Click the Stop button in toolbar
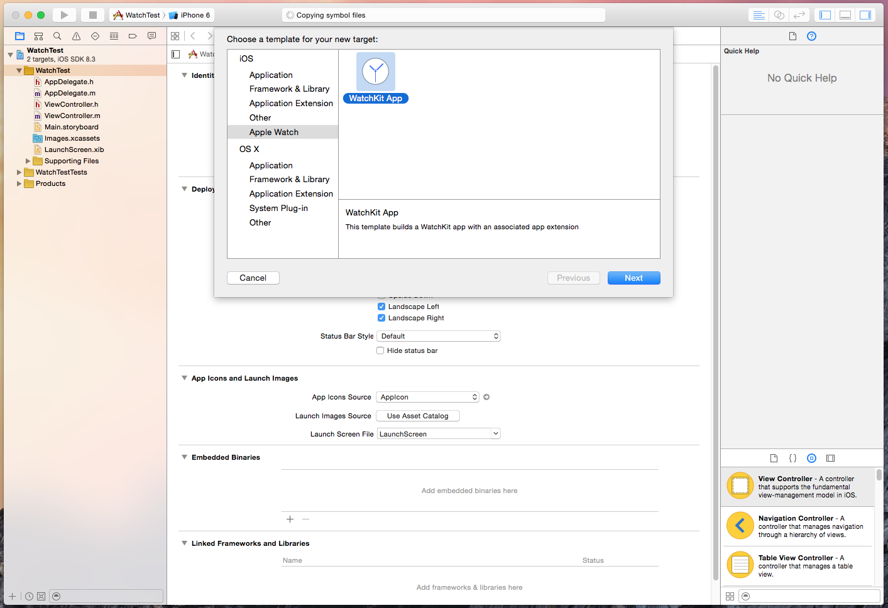This screenshot has width=888, height=608. click(92, 15)
